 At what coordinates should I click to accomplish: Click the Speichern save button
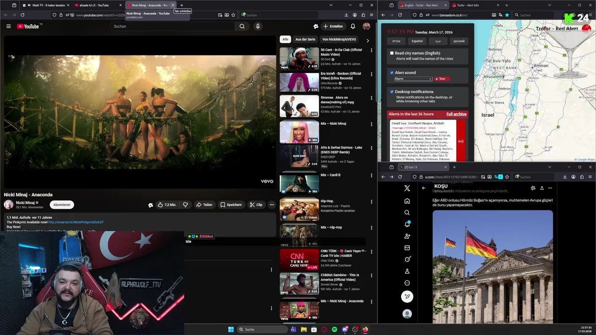231,205
